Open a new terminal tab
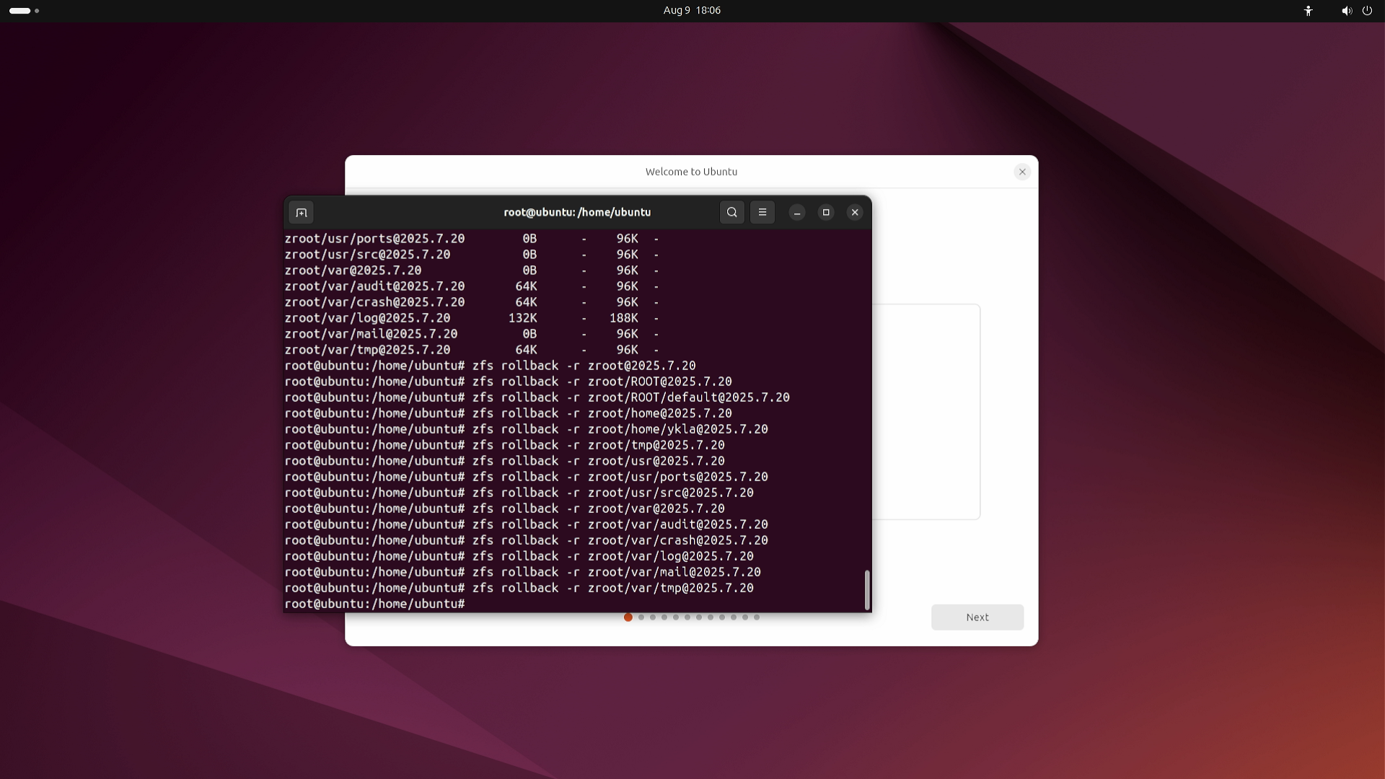This screenshot has width=1385, height=779. pyautogui.click(x=301, y=212)
